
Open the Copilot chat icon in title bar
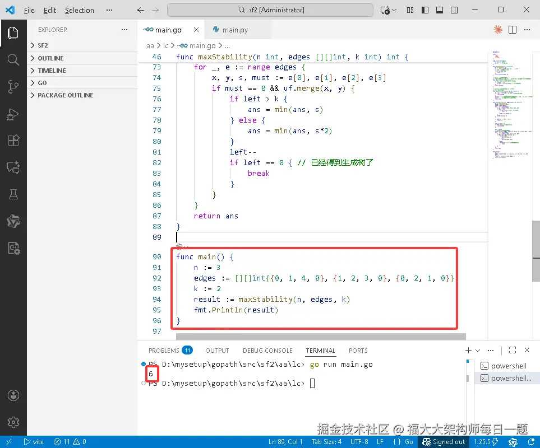click(x=385, y=10)
